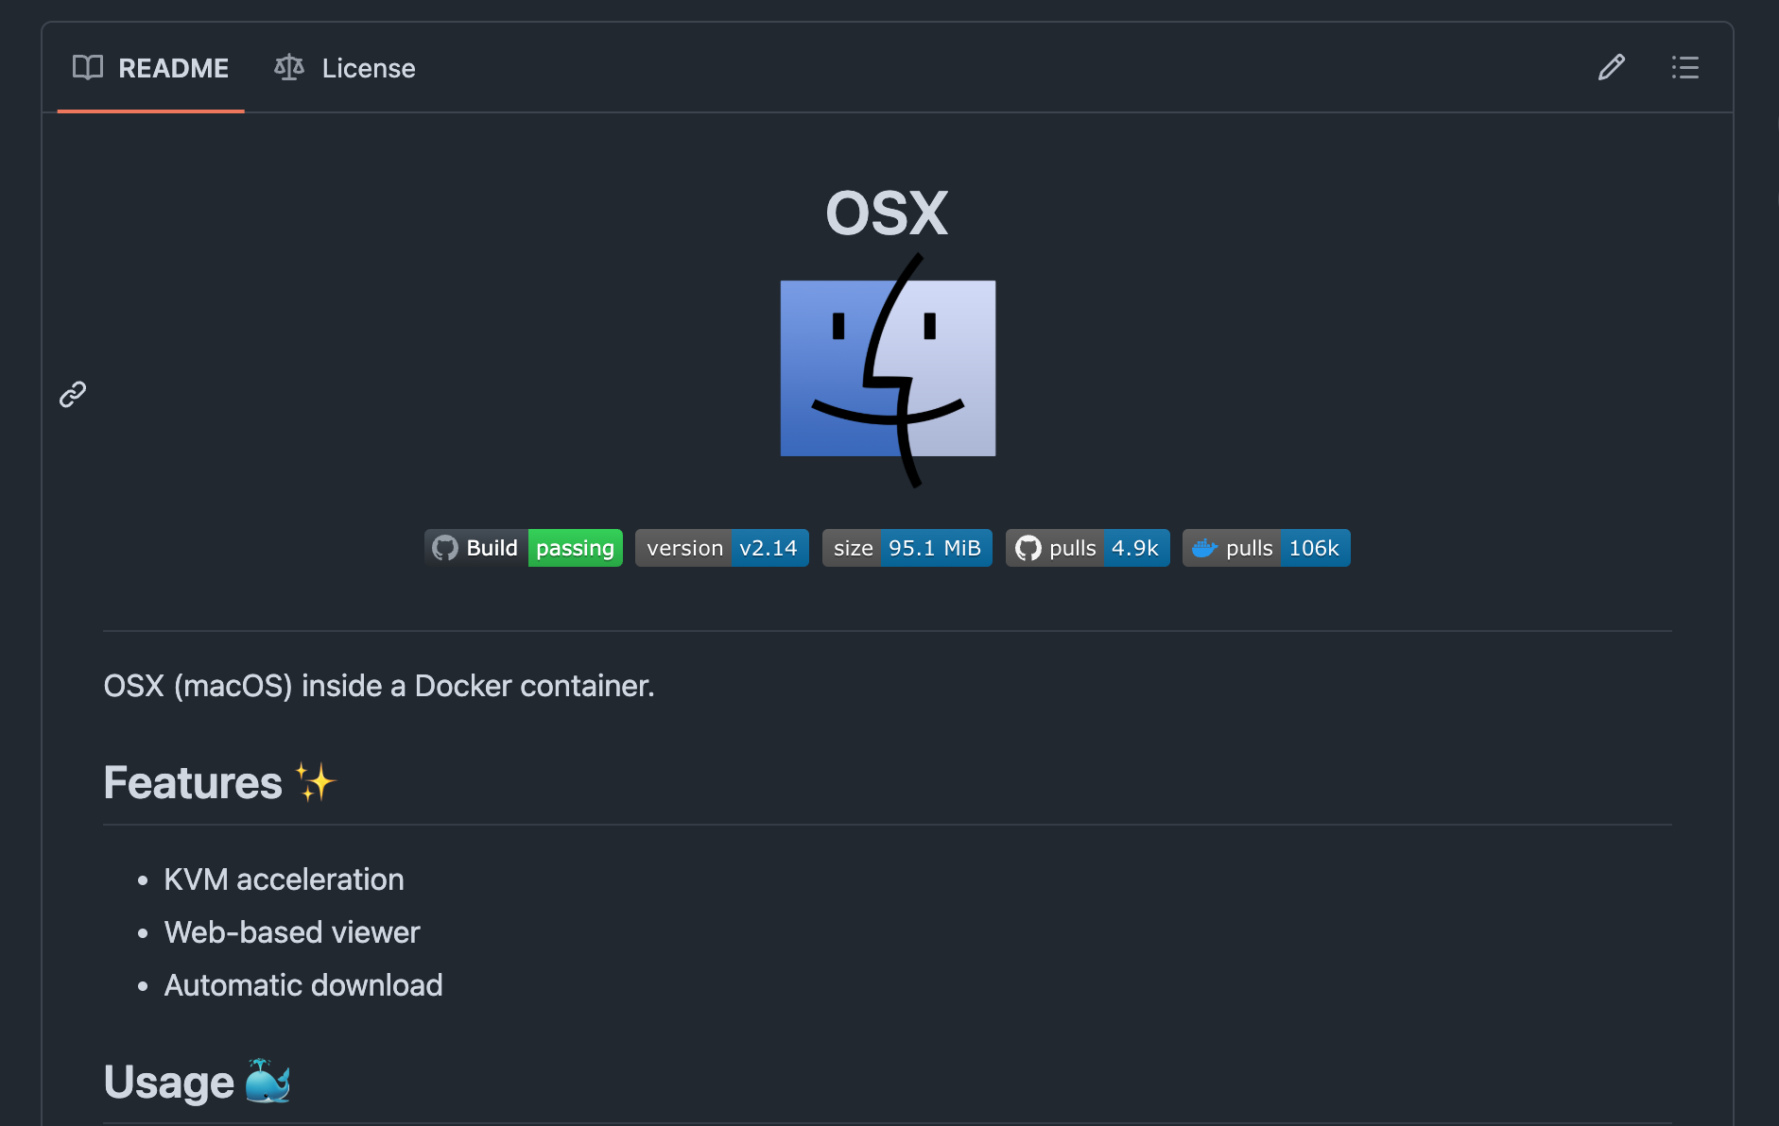Click the Finder face logo image
1779x1126 pixels.
click(888, 369)
